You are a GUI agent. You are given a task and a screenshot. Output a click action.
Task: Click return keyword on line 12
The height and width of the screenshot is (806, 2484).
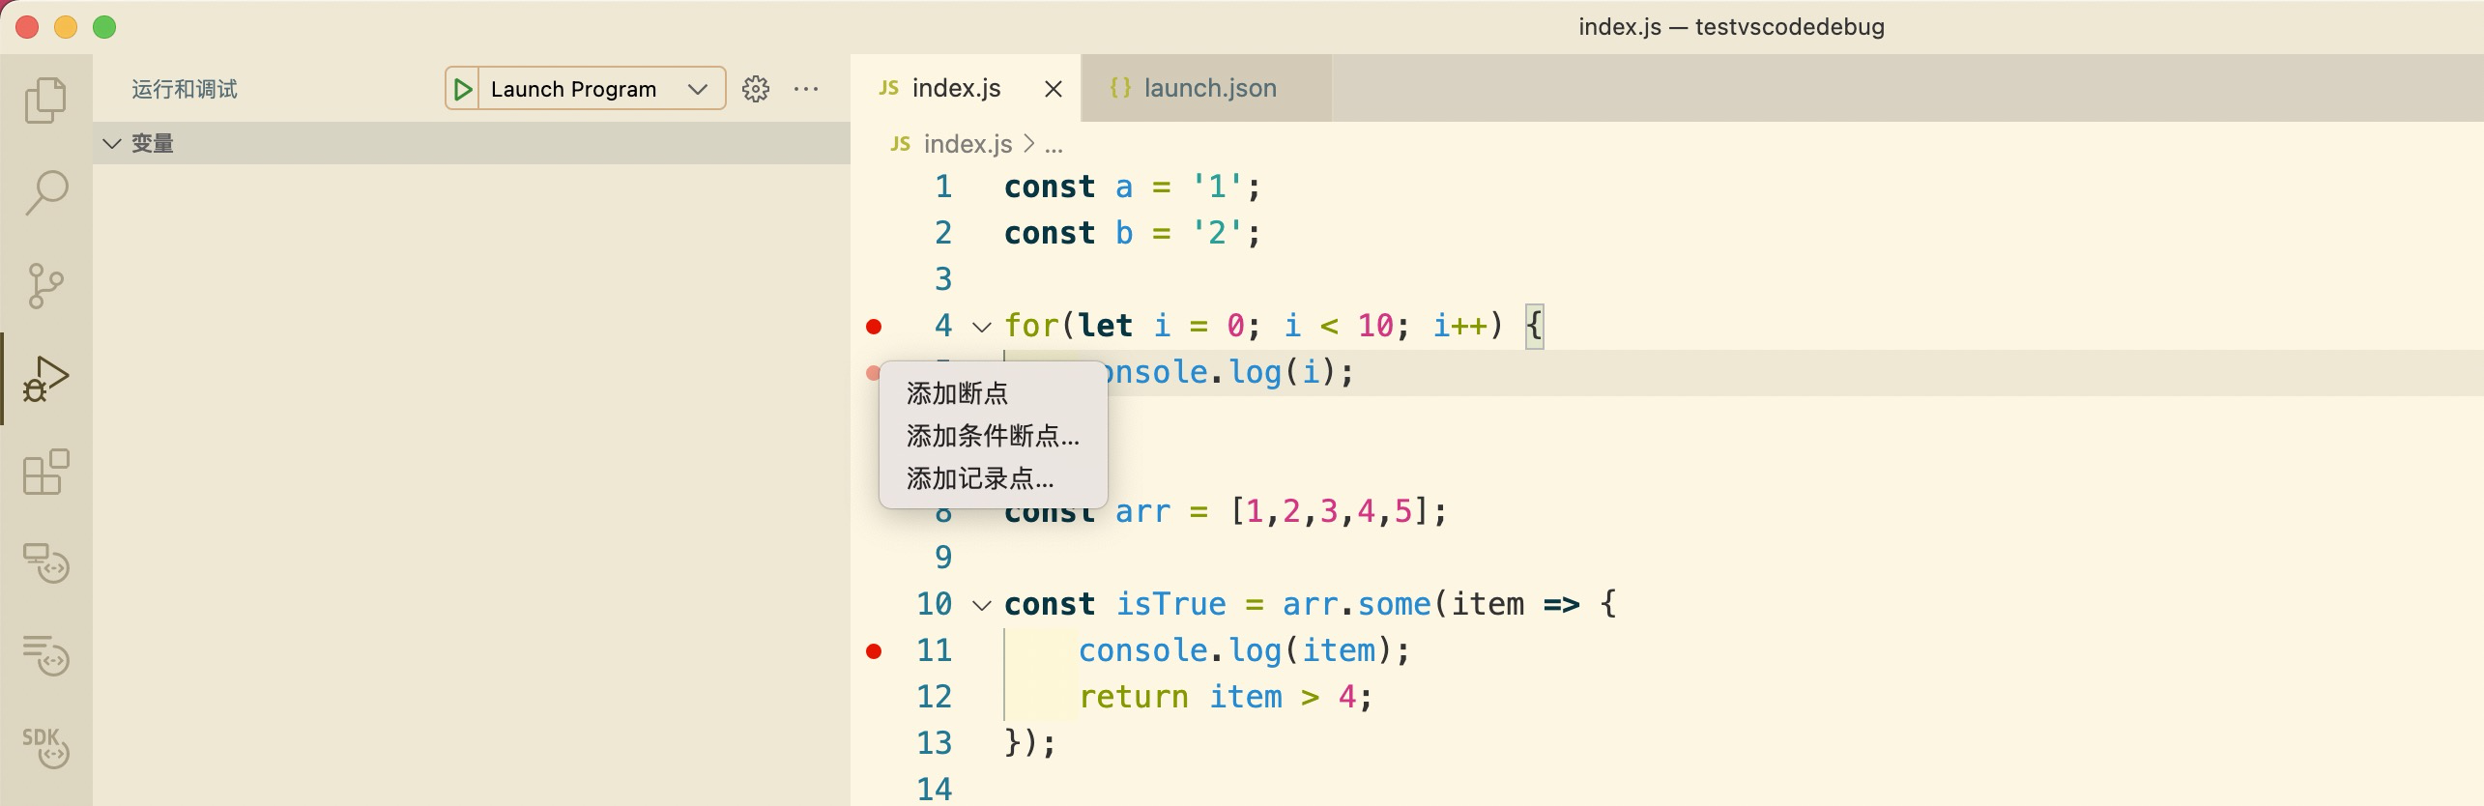click(x=1134, y=697)
